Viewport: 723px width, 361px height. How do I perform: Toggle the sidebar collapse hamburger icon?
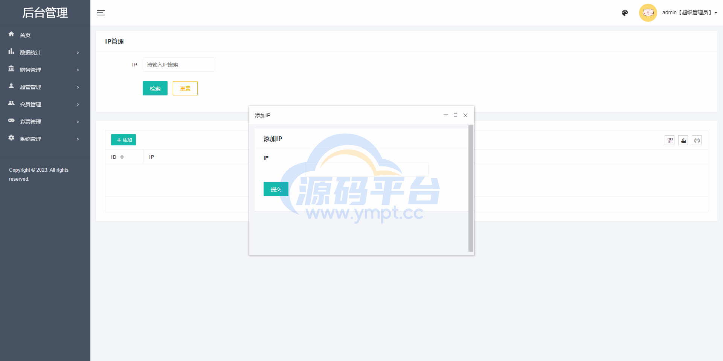point(101,13)
